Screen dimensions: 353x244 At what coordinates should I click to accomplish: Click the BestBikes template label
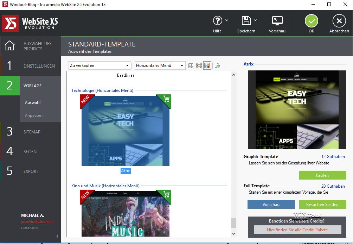(x=126, y=75)
